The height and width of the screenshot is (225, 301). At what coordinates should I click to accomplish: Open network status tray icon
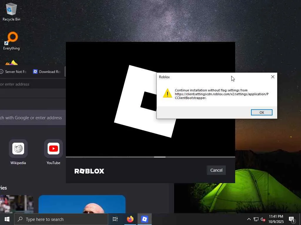256,219
